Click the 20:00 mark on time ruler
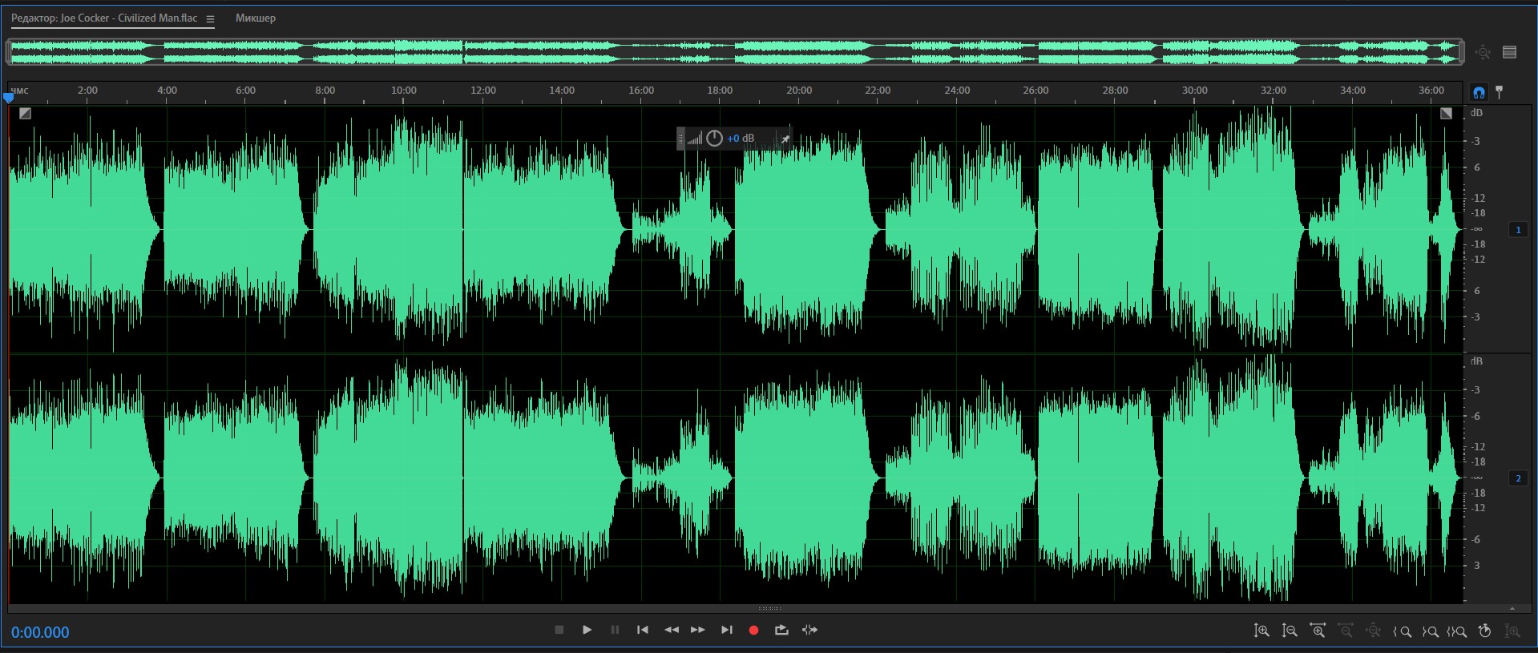 (x=798, y=91)
